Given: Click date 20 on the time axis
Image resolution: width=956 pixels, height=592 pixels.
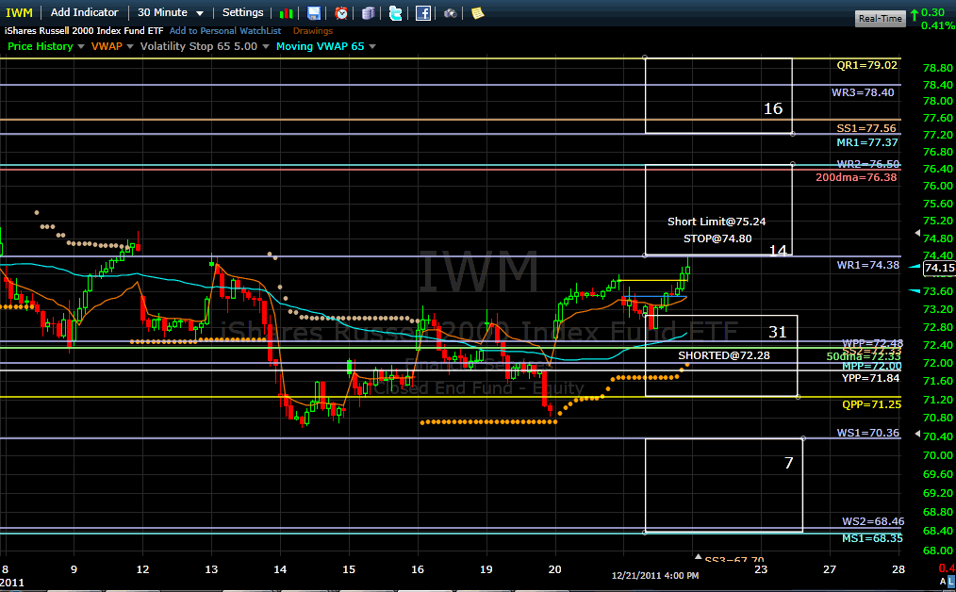Looking at the screenshot, I should pyautogui.click(x=554, y=569).
